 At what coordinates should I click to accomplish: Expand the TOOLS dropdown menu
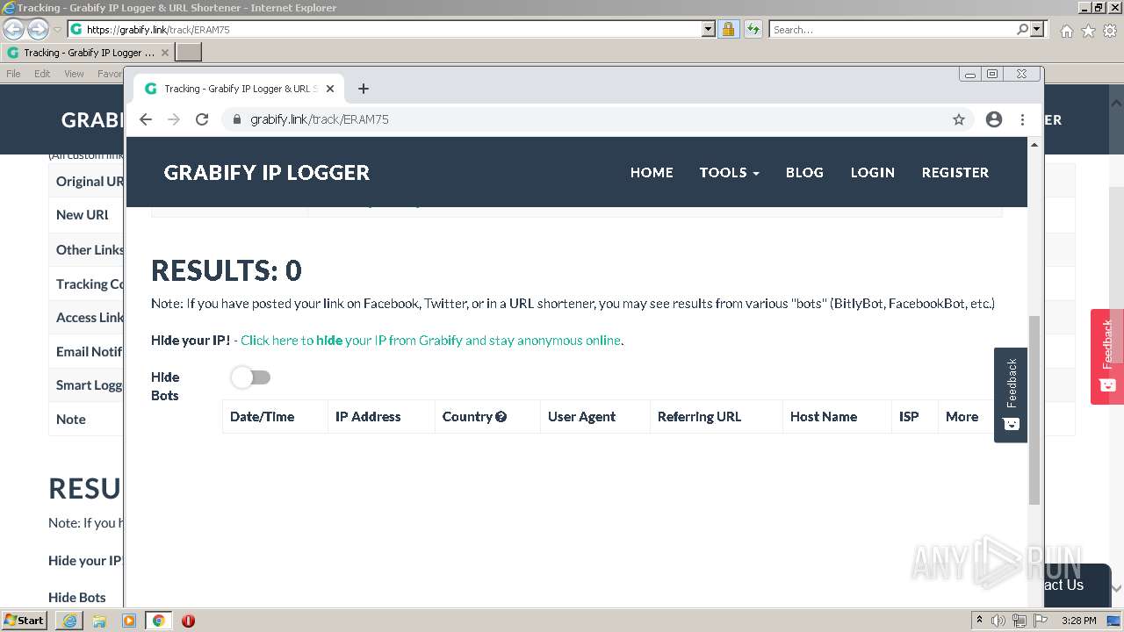(729, 172)
